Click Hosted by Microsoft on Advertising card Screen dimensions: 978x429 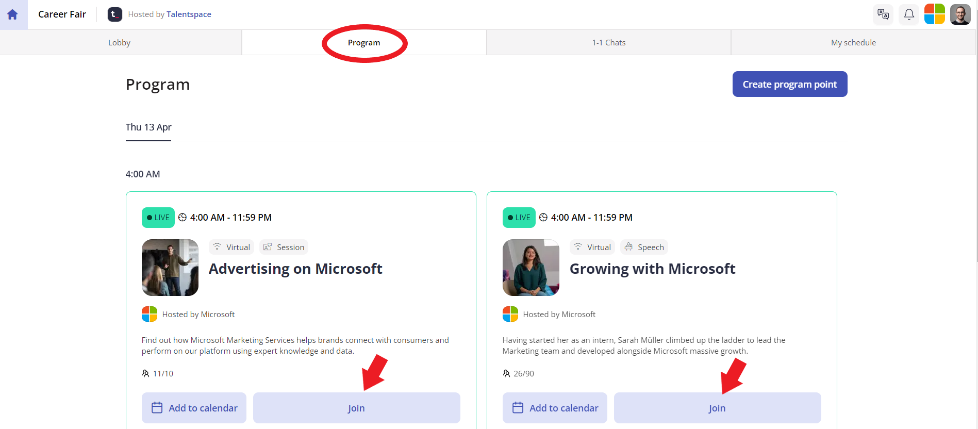click(x=198, y=314)
